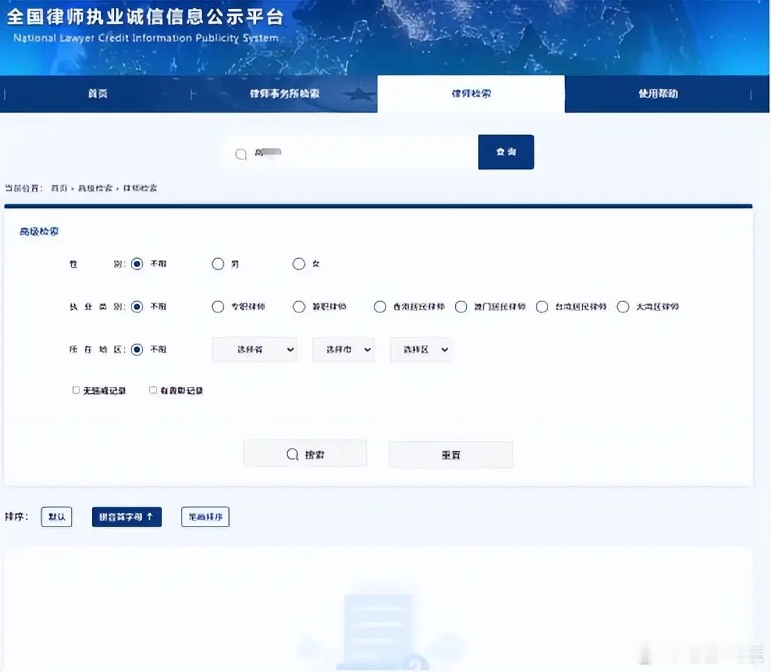Click the blue 查询 button
The height and width of the screenshot is (672, 771).
[x=506, y=152]
